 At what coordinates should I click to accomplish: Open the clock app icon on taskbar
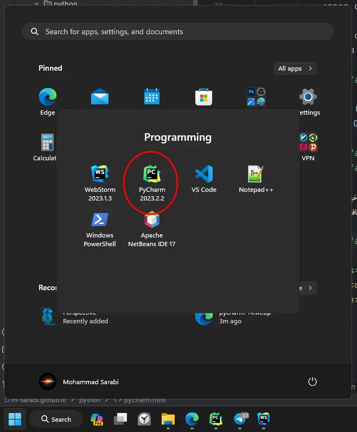pyautogui.click(x=144, y=419)
